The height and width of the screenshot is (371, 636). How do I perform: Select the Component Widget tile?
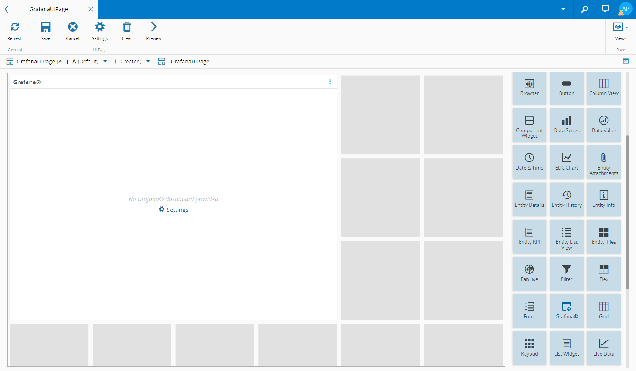coord(529,125)
